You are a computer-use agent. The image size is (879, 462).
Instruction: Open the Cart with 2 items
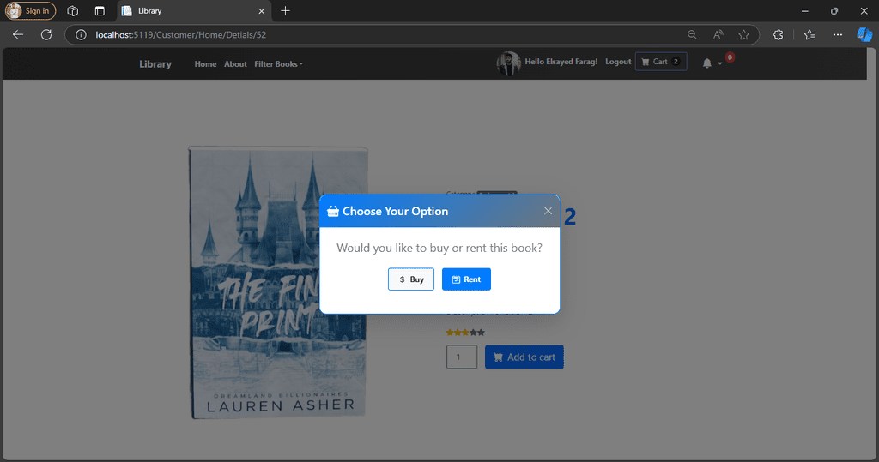[x=661, y=62]
